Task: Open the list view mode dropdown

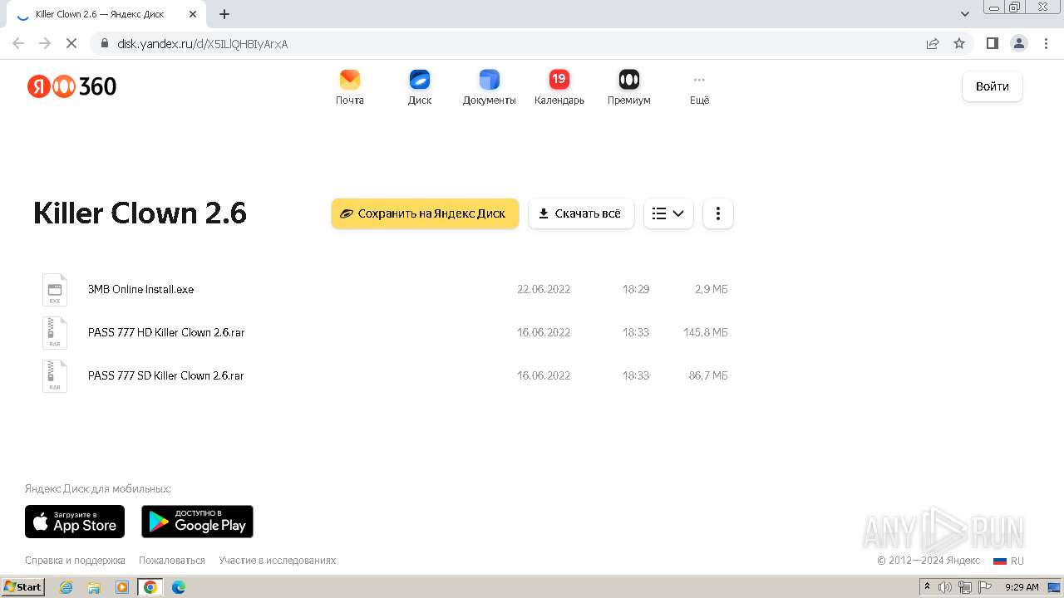Action: [668, 213]
